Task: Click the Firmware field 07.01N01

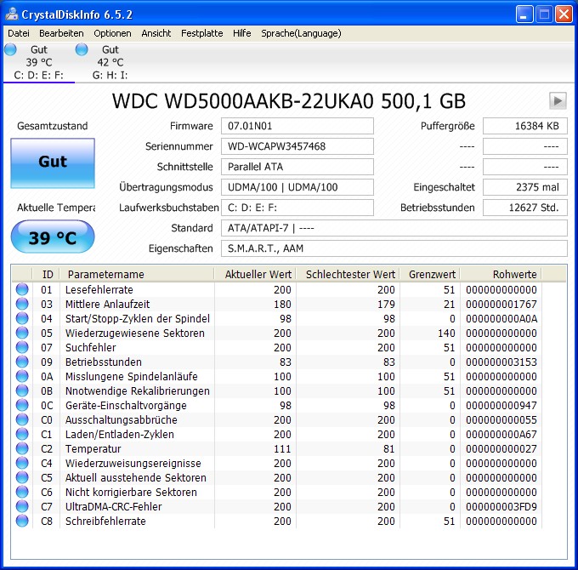Action: point(297,126)
